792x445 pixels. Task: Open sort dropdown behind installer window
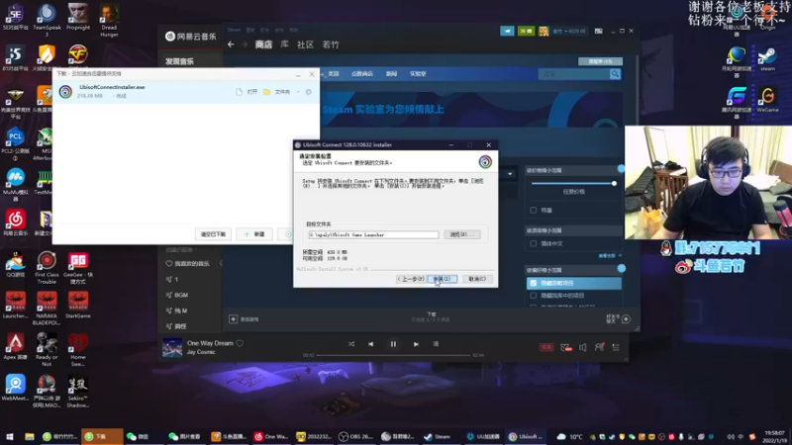(x=510, y=174)
